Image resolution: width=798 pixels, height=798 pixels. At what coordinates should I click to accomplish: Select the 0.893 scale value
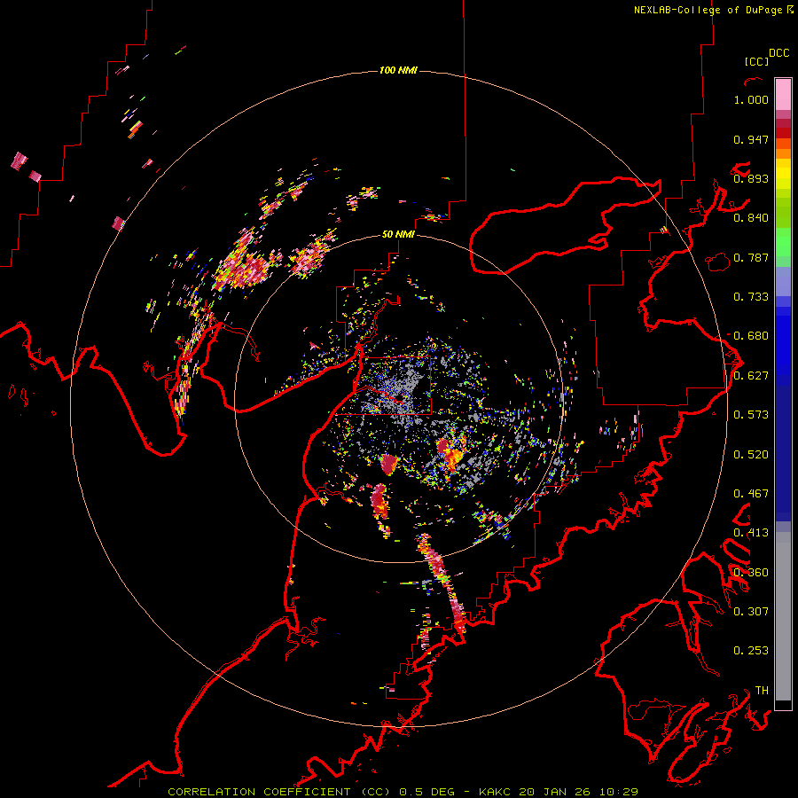tap(751, 178)
